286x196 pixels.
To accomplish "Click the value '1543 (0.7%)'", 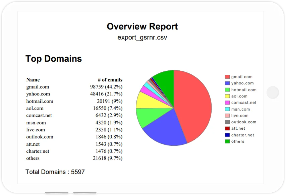I will pyautogui.click(x=109, y=144).
